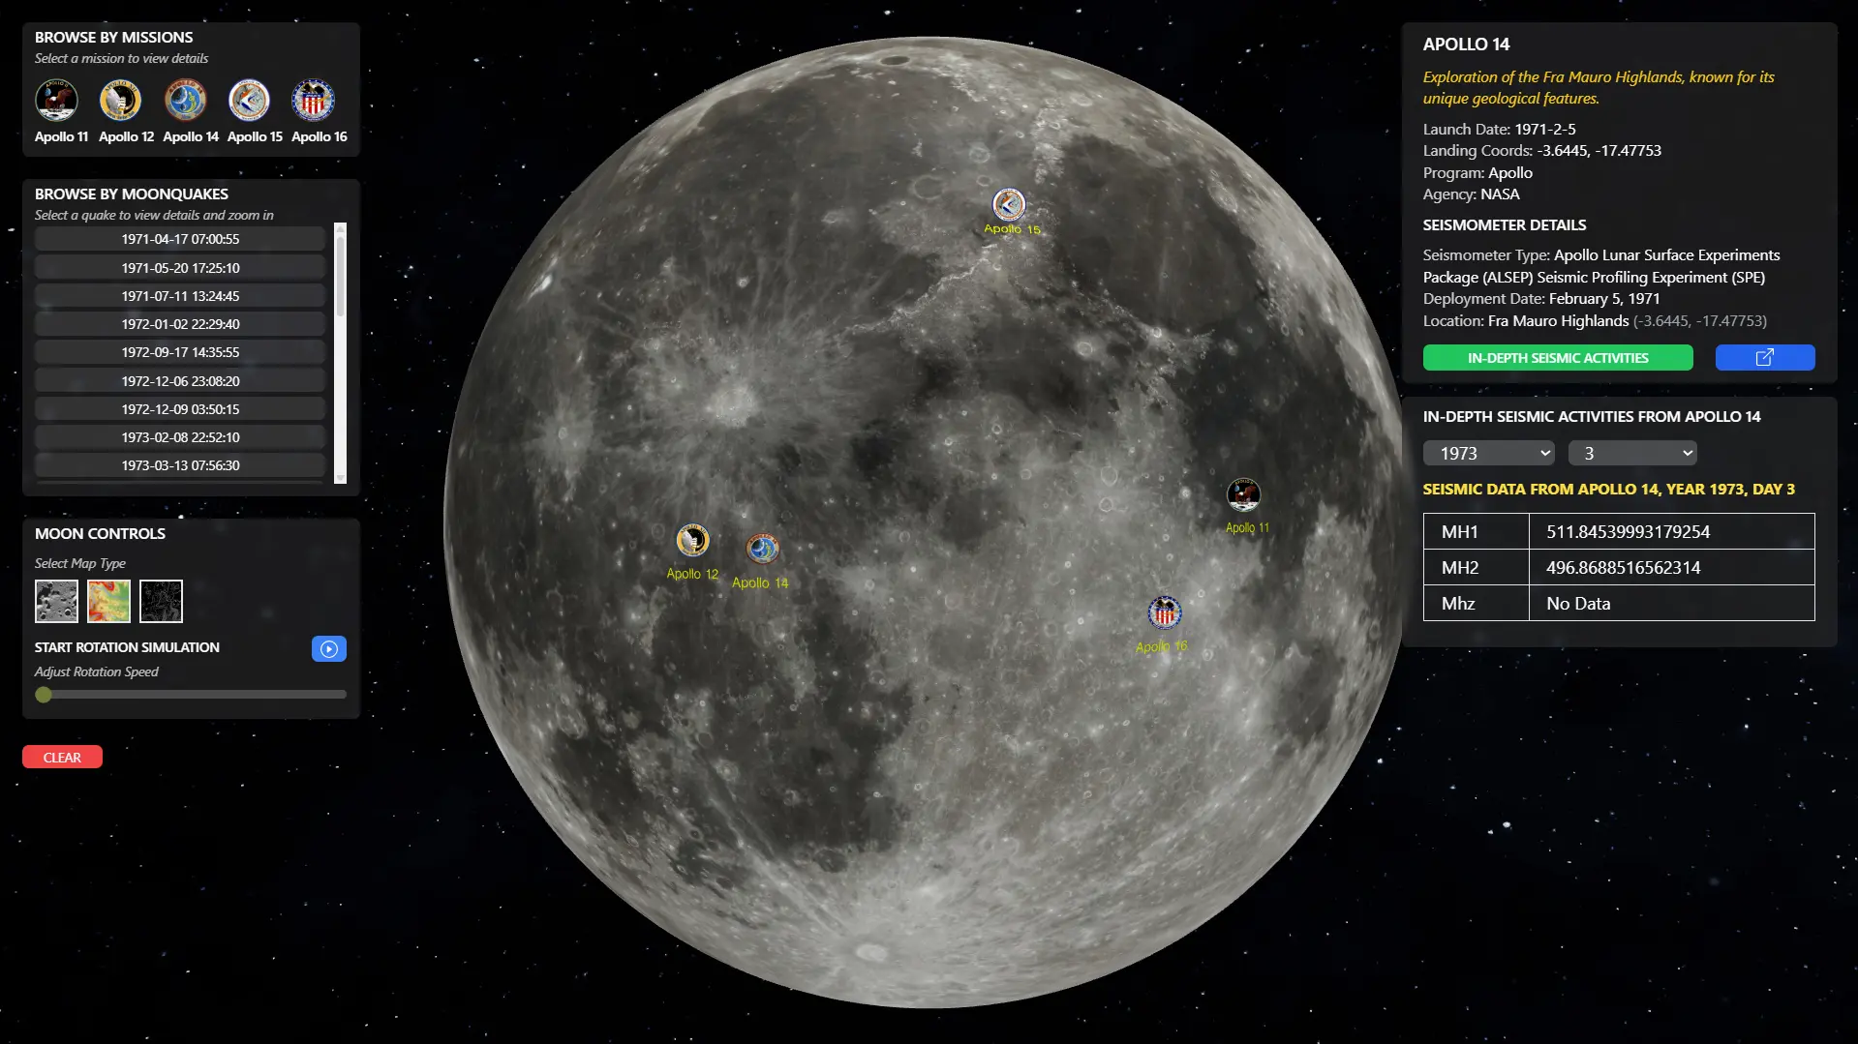Open the blue external link button
This screenshot has width=1858, height=1044.
pos(1764,358)
